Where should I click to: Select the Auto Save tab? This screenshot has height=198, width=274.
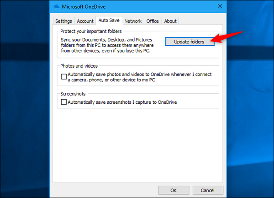109,21
